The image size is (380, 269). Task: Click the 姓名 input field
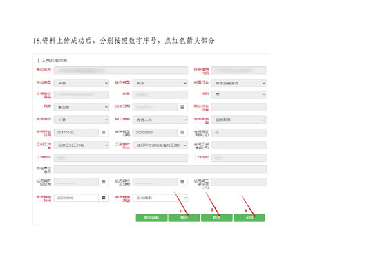[160, 95]
